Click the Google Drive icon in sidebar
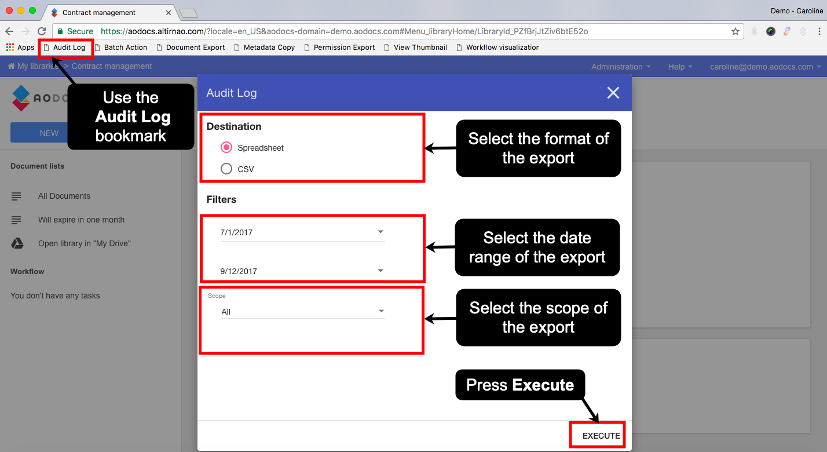 (17, 243)
